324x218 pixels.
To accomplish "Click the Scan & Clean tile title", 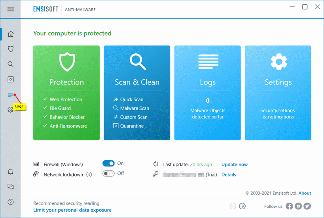I will (x=137, y=82).
